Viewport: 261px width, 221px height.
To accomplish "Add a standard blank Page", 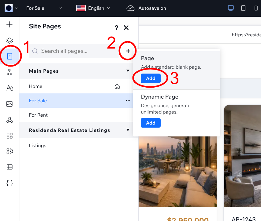I will pyautogui.click(x=151, y=78).
